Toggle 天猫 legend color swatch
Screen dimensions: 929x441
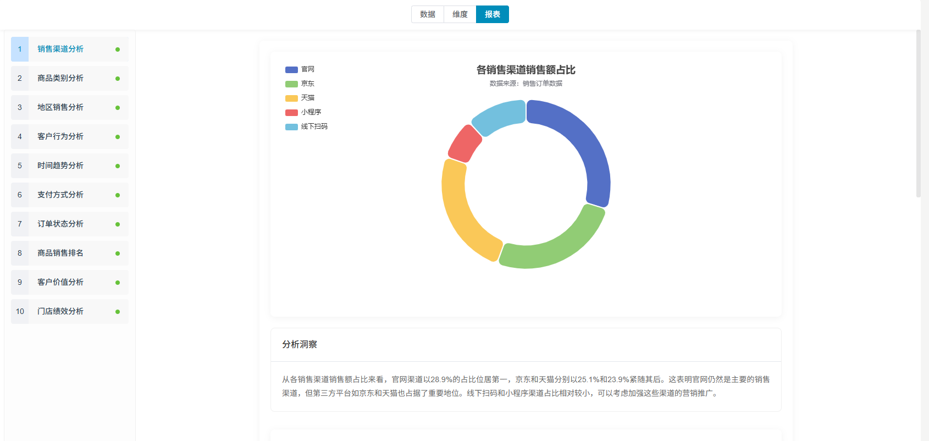click(x=291, y=98)
